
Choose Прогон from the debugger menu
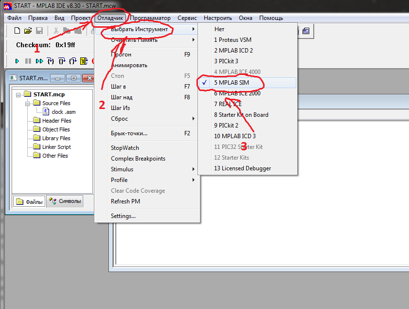click(147, 55)
